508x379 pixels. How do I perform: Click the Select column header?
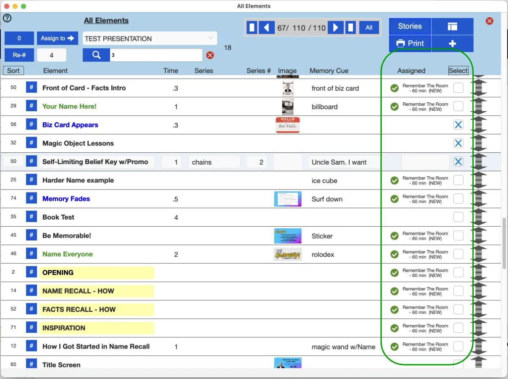tap(458, 71)
